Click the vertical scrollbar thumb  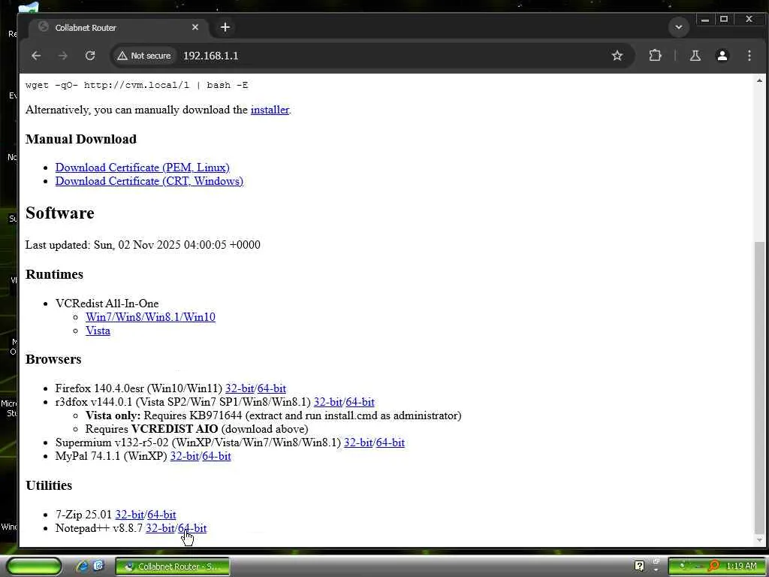coord(759,386)
